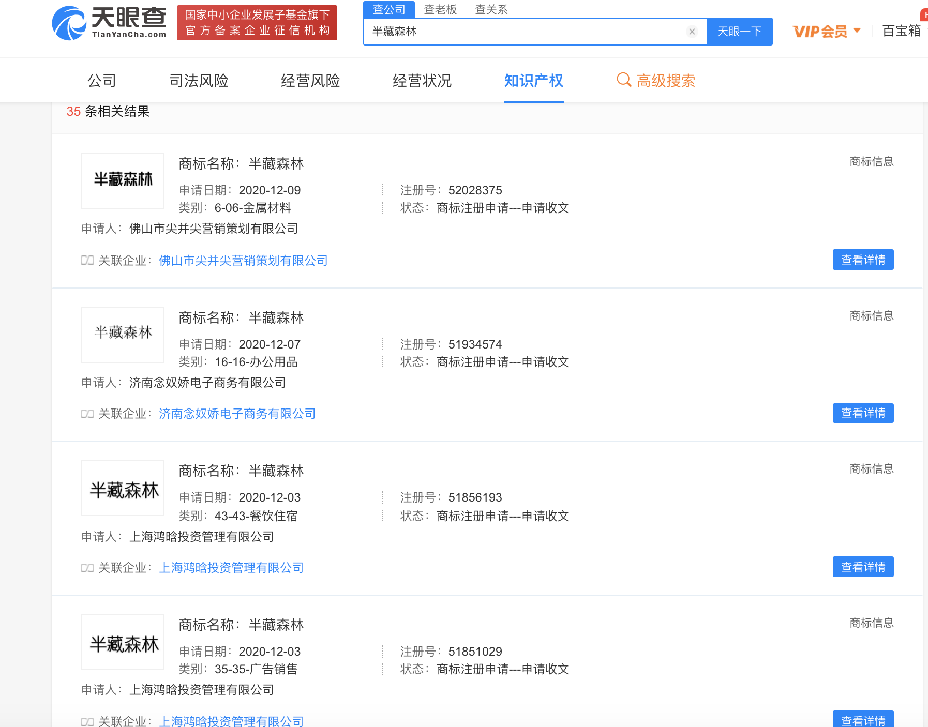Toggle the compare checkbox before first 关联企业 row
The image size is (928, 727).
86,261
